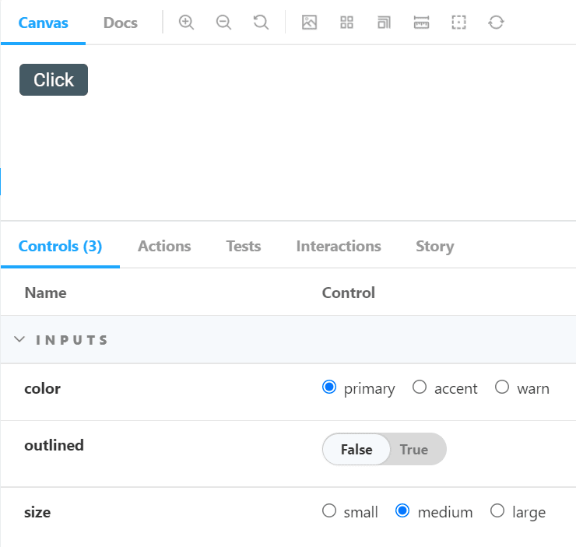This screenshot has height=547, width=576.
Task: Select the warn color radio
Action: [502, 387]
